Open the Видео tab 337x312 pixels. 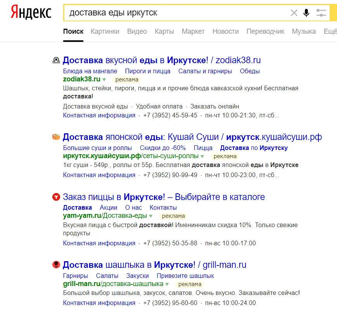tap(137, 31)
